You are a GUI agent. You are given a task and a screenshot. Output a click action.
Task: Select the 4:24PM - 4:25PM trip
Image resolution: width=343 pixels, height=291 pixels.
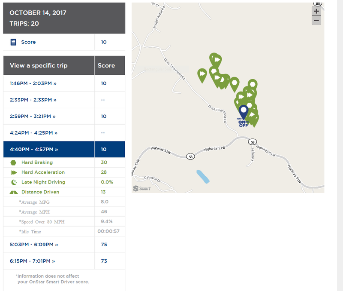point(33,133)
